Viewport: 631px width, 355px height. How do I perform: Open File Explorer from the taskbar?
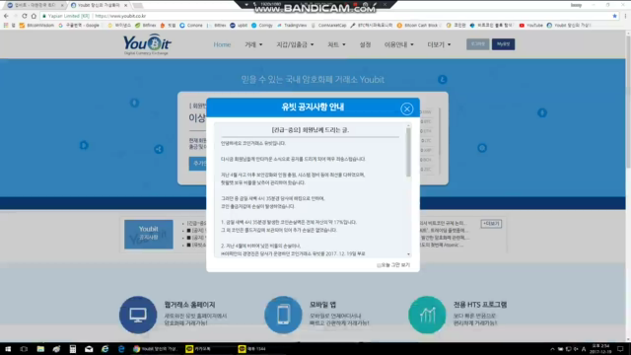(x=40, y=348)
